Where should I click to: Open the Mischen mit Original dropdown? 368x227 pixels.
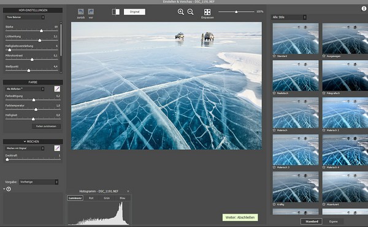(x=25, y=148)
